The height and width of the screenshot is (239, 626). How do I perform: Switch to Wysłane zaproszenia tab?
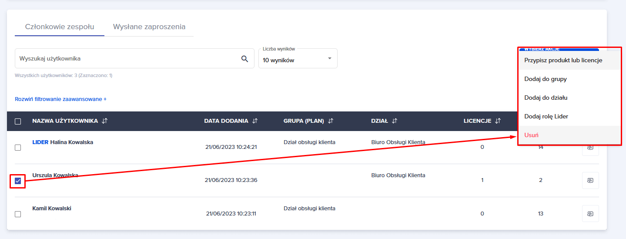149,27
